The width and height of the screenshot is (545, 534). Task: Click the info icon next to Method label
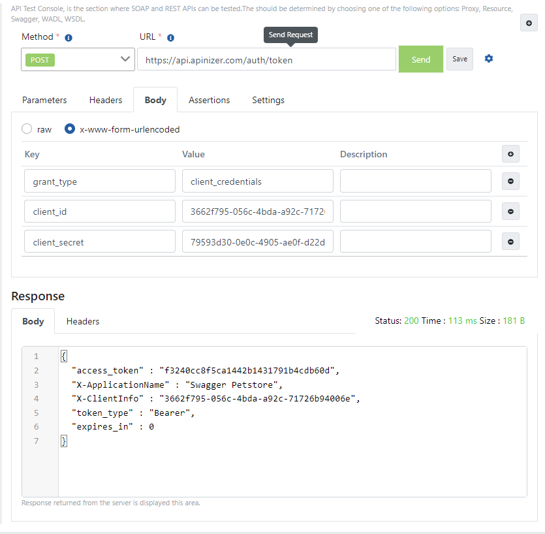pyautogui.click(x=69, y=38)
